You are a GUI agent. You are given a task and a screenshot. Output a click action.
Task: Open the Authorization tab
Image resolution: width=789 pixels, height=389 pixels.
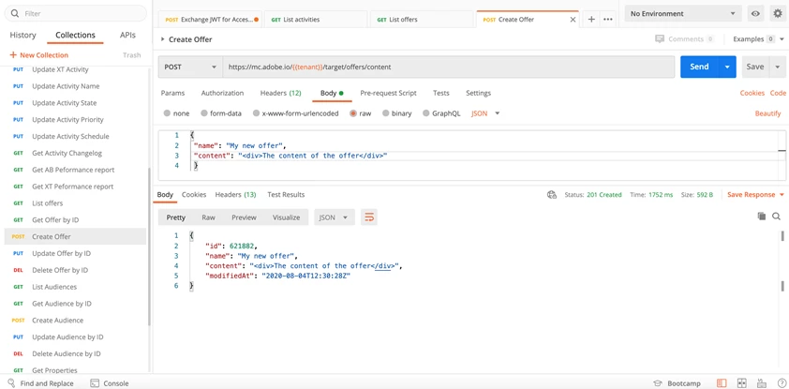[222, 93]
